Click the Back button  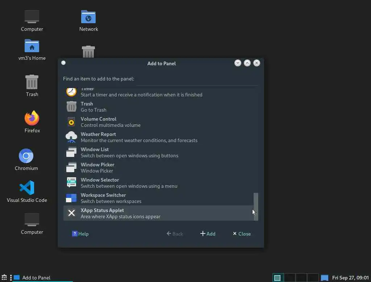tap(175, 234)
